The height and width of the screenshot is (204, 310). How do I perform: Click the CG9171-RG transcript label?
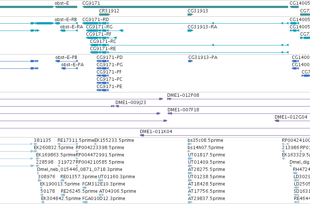[99, 27]
